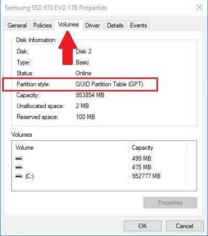This screenshot has width=208, height=236.
Task: Select the 499 MB volume drive icon
Action: coord(19,158)
